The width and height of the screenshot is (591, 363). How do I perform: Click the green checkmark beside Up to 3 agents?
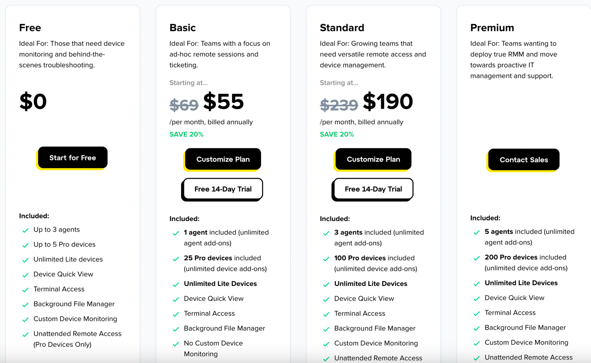[25, 230]
